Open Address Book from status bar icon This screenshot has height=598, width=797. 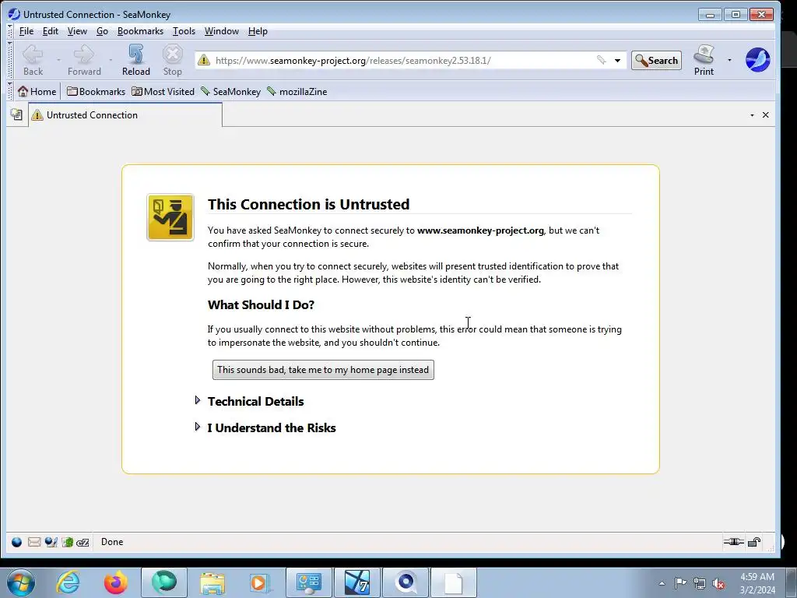[67, 542]
